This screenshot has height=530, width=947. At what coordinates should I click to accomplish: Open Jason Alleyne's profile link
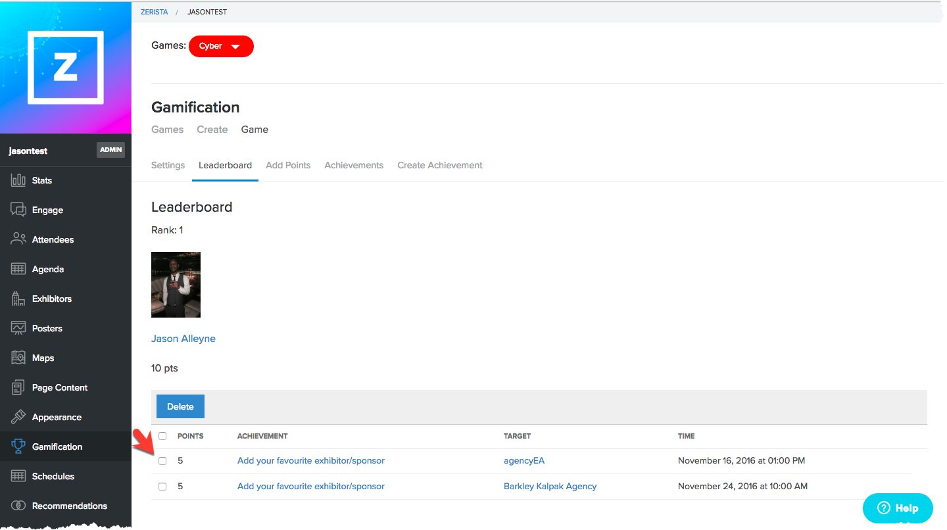click(x=183, y=339)
